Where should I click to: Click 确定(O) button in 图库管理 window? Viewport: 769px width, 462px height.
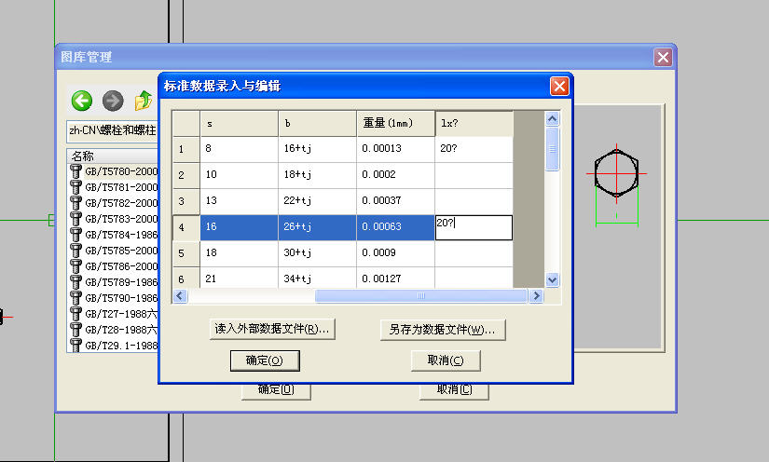pyautogui.click(x=276, y=391)
